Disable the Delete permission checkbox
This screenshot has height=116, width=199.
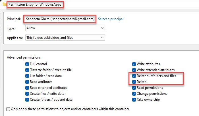pyautogui.click(x=134, y=82)
